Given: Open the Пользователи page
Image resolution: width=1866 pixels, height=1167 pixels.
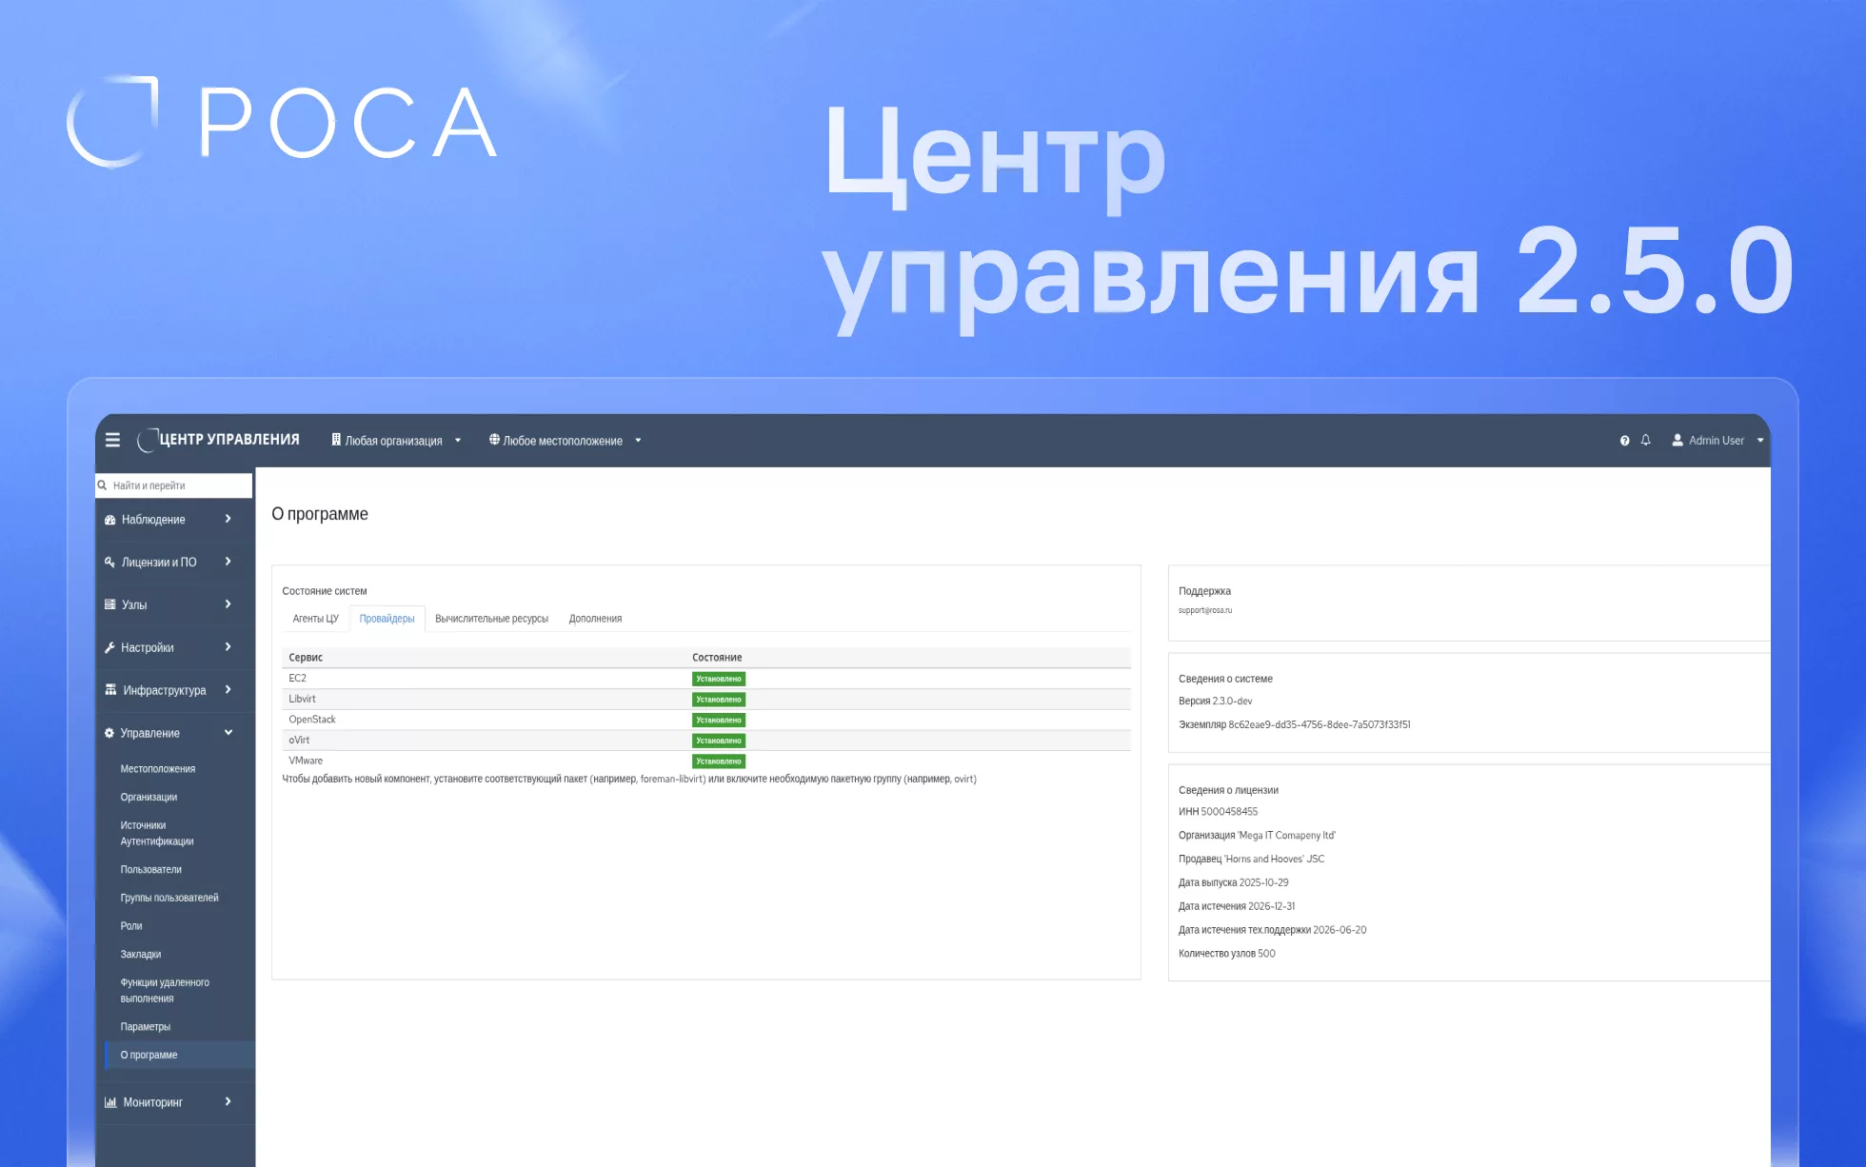Looking at the screenshot, I should 150,869.
